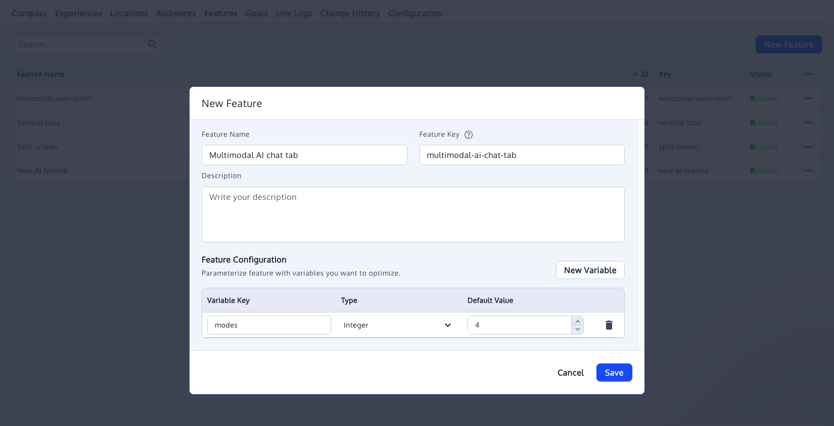The width and height of the screenshot is (834, 426).
Task: Open the Experiences tab
Action: [78, 14]
